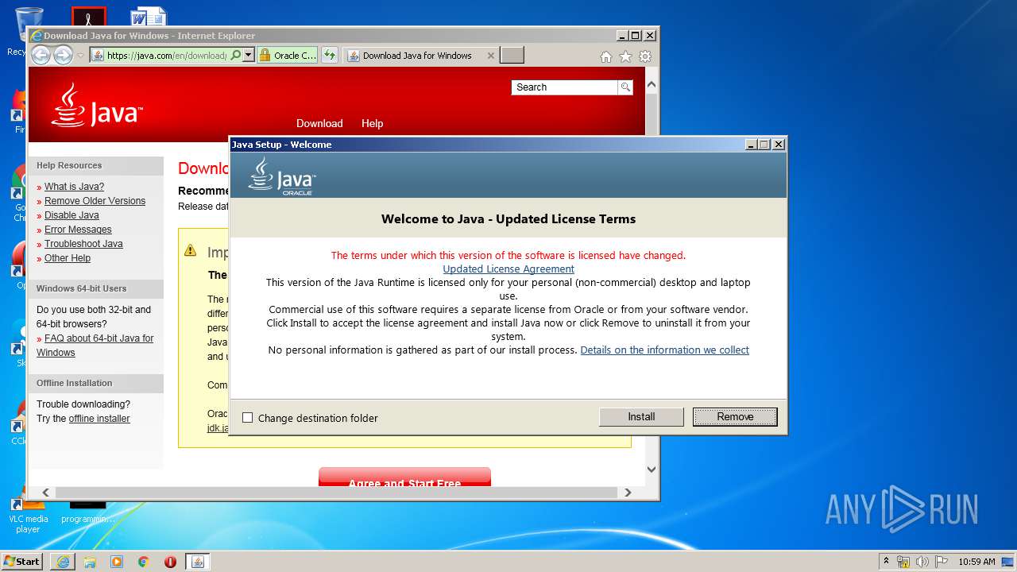Image resolution: width=1017 pixels, height=572 pixels.
Task: Click the scroll up arrow in IE
Action: pyautogui.click(x=652, y=85)
